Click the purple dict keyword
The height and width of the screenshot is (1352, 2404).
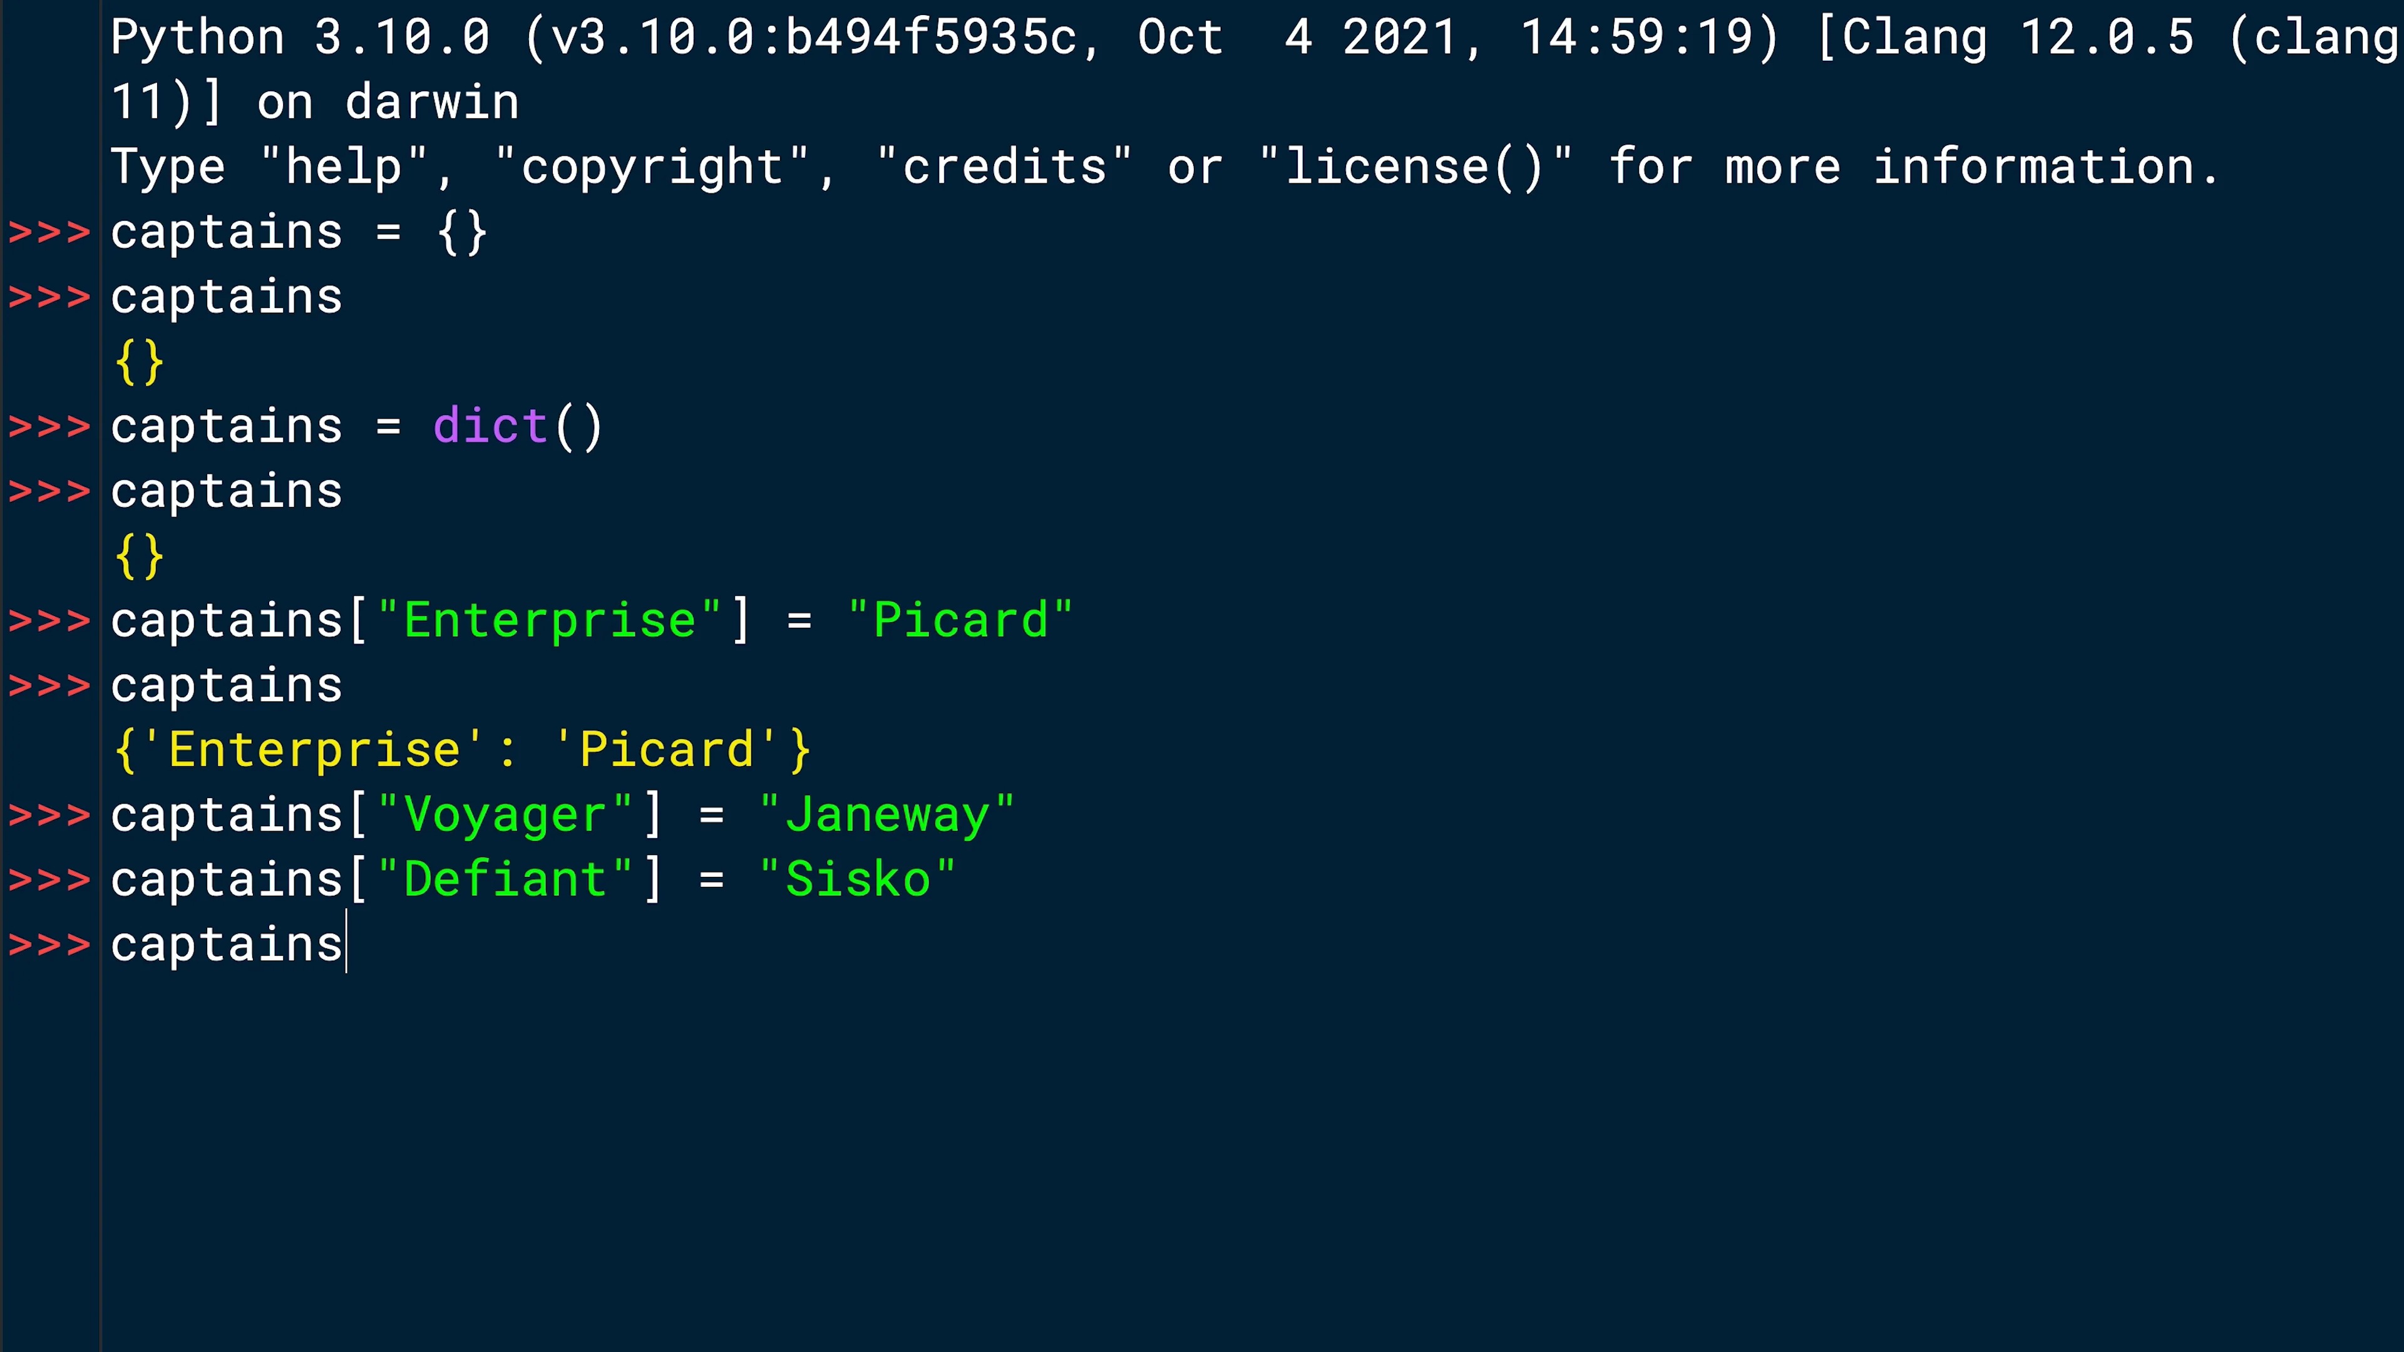click(x=490, y=428)
